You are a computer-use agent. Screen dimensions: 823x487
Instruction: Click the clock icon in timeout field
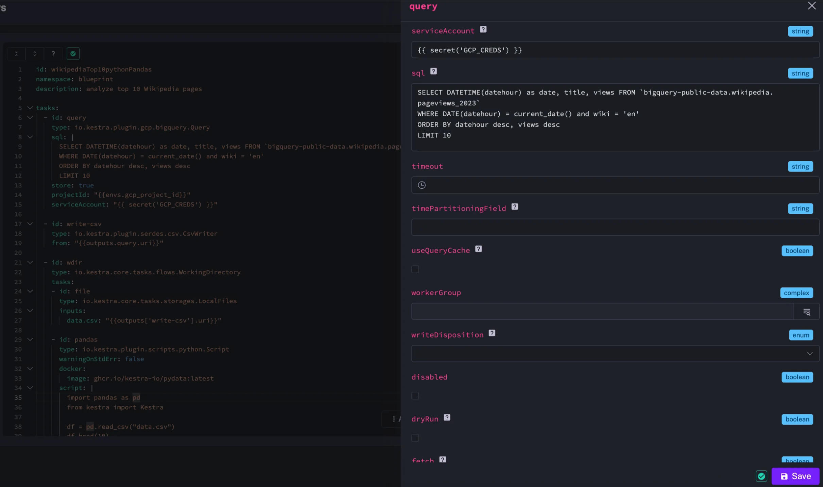(x=422, y=185)
